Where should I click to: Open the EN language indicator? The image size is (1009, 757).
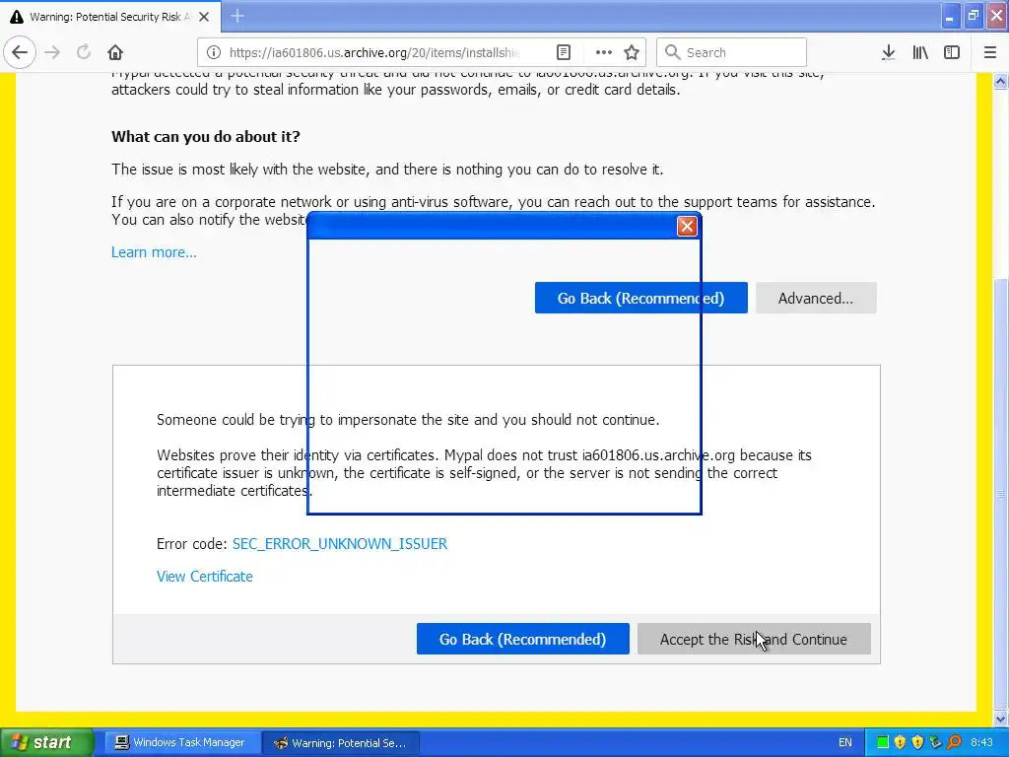pyautogui.click(x=844, y=743)
